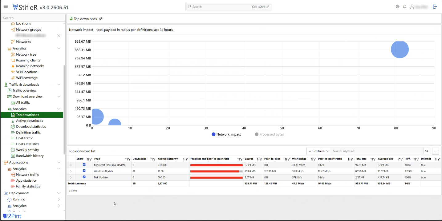Viewport: 442px width, 221px height.
Task: Open Hosts statistics page
Action: coord(27,144)
